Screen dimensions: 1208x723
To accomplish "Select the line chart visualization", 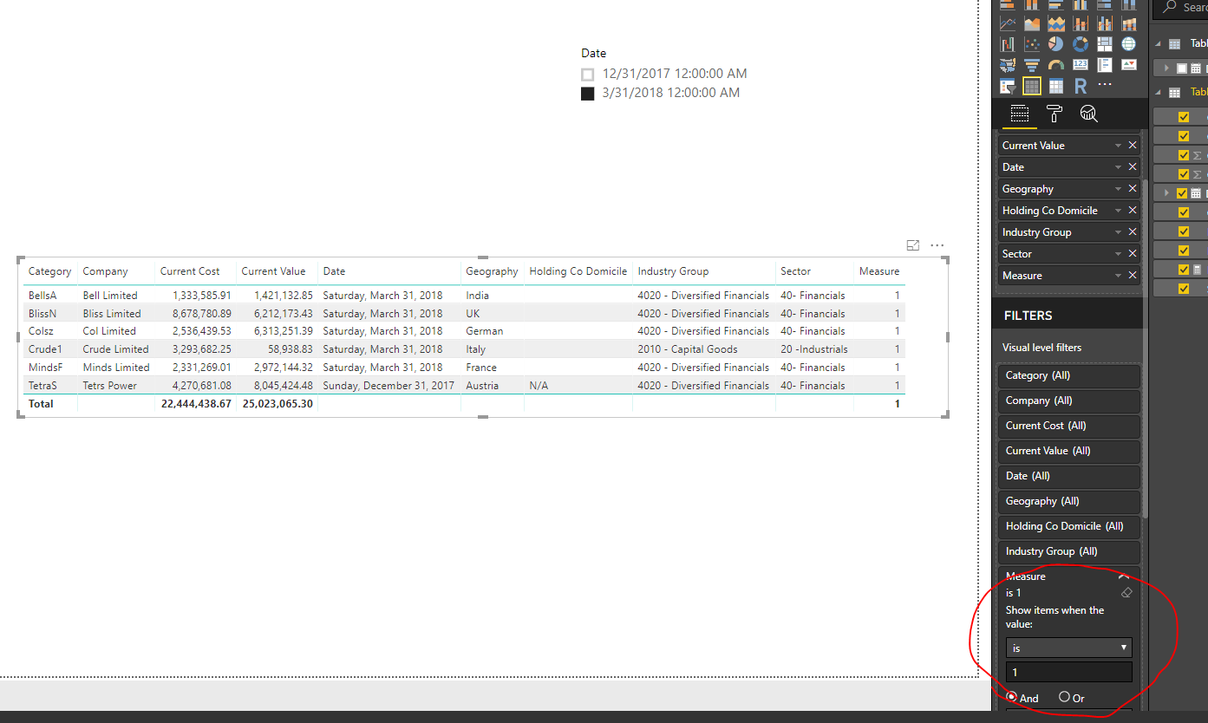I will coord(1008,23).
